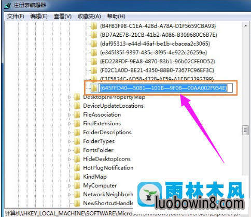Open the 收藏夹(A) menu
The width and height of the screenshot is (251, 217).
coord(89,17)
